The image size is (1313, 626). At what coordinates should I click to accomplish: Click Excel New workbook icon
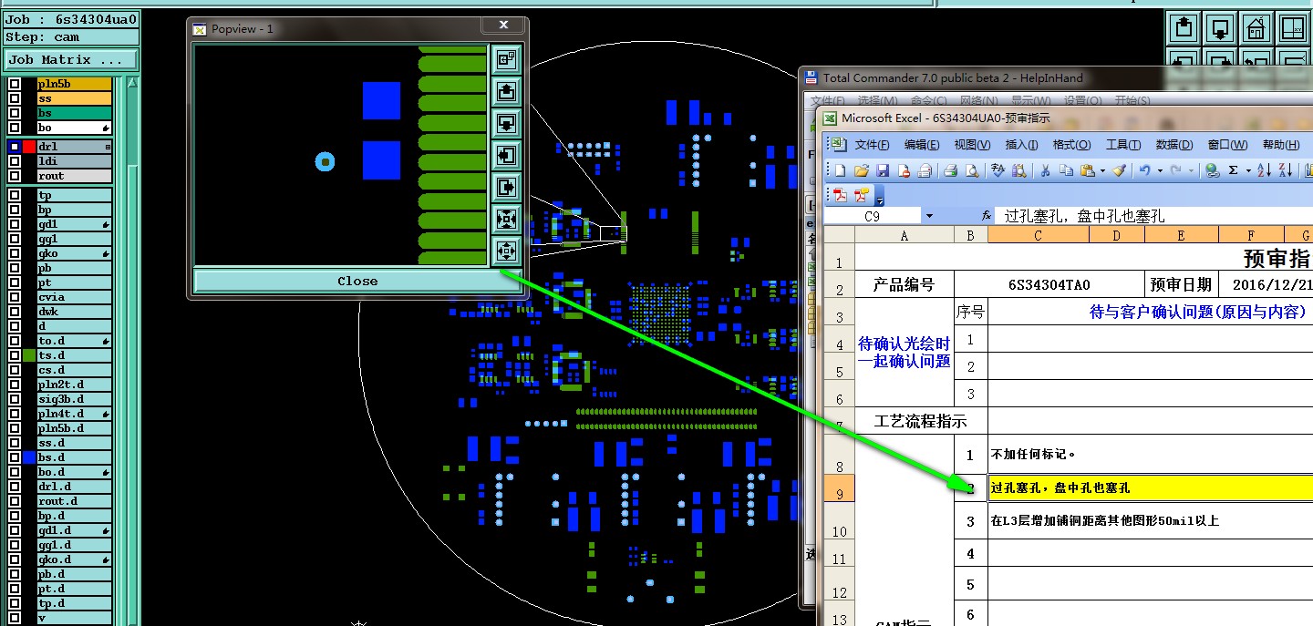[x=839, y=170]
